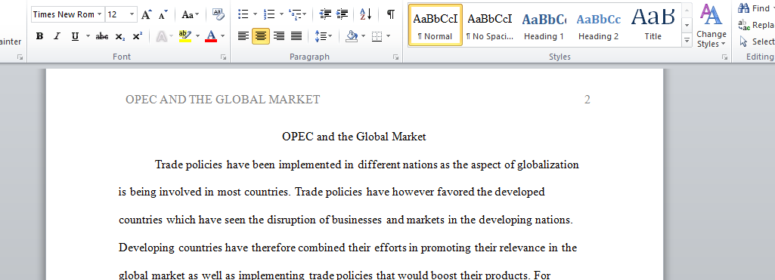Align text right
Screen dimensions: 775x280
click(279, 36)
